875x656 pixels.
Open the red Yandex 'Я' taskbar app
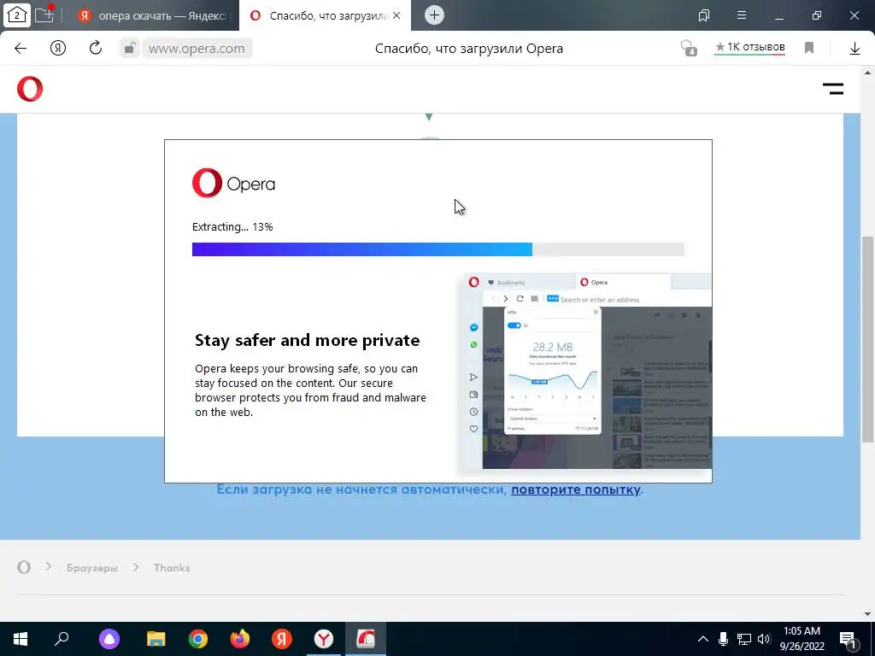pyautogui.click(x=282, y=639)
